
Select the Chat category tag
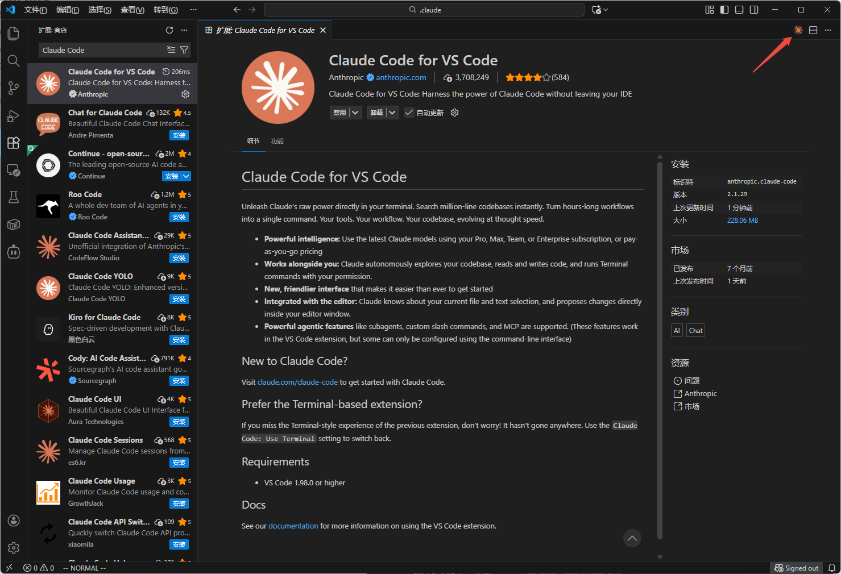696,330
